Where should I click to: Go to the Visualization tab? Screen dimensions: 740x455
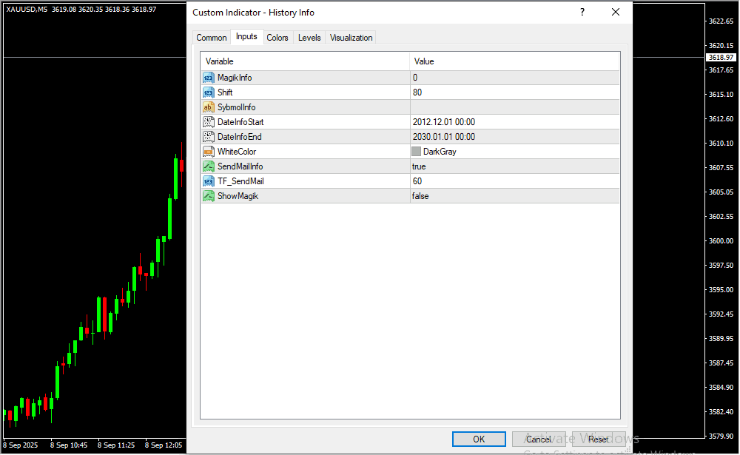[351, 38]
